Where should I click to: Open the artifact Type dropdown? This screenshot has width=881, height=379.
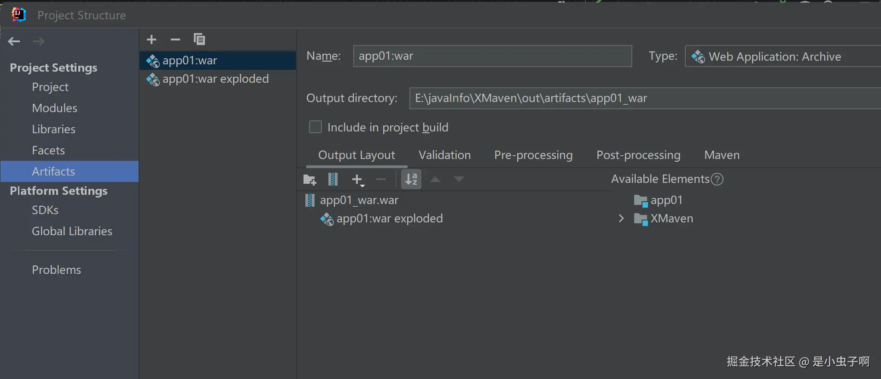pos(783,57)
